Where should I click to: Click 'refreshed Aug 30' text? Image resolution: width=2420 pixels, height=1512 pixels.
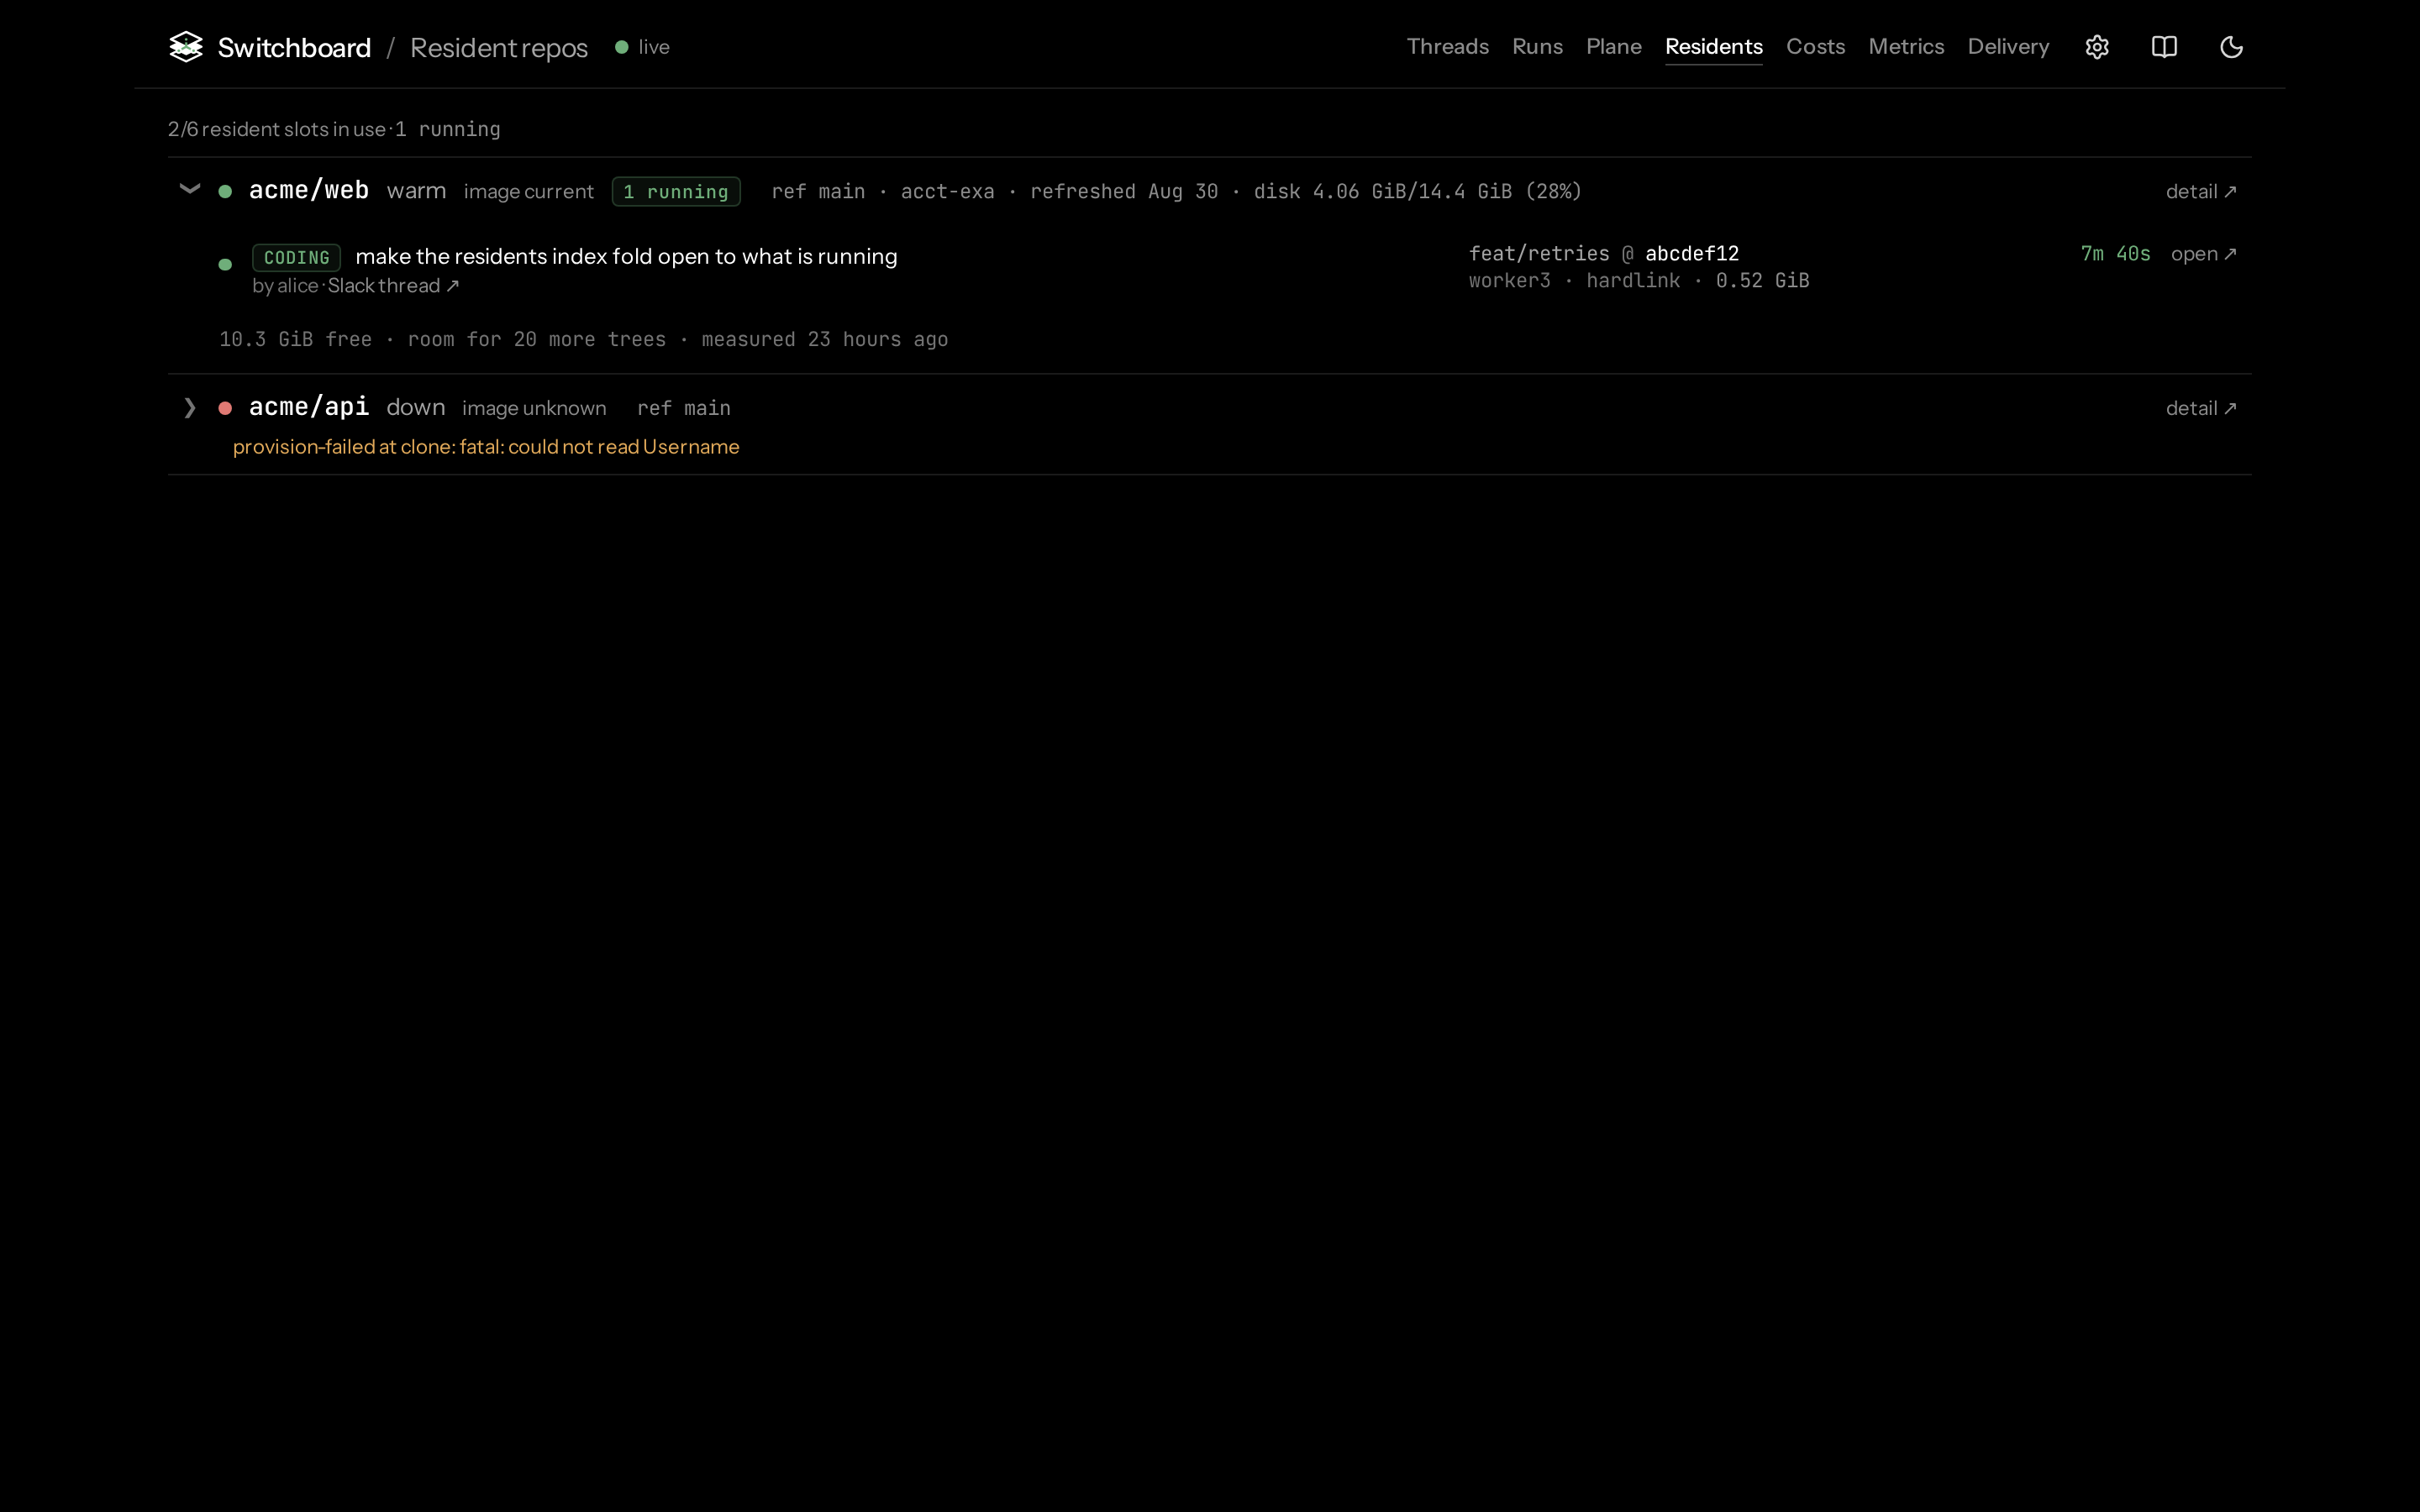coord(1124,191)
